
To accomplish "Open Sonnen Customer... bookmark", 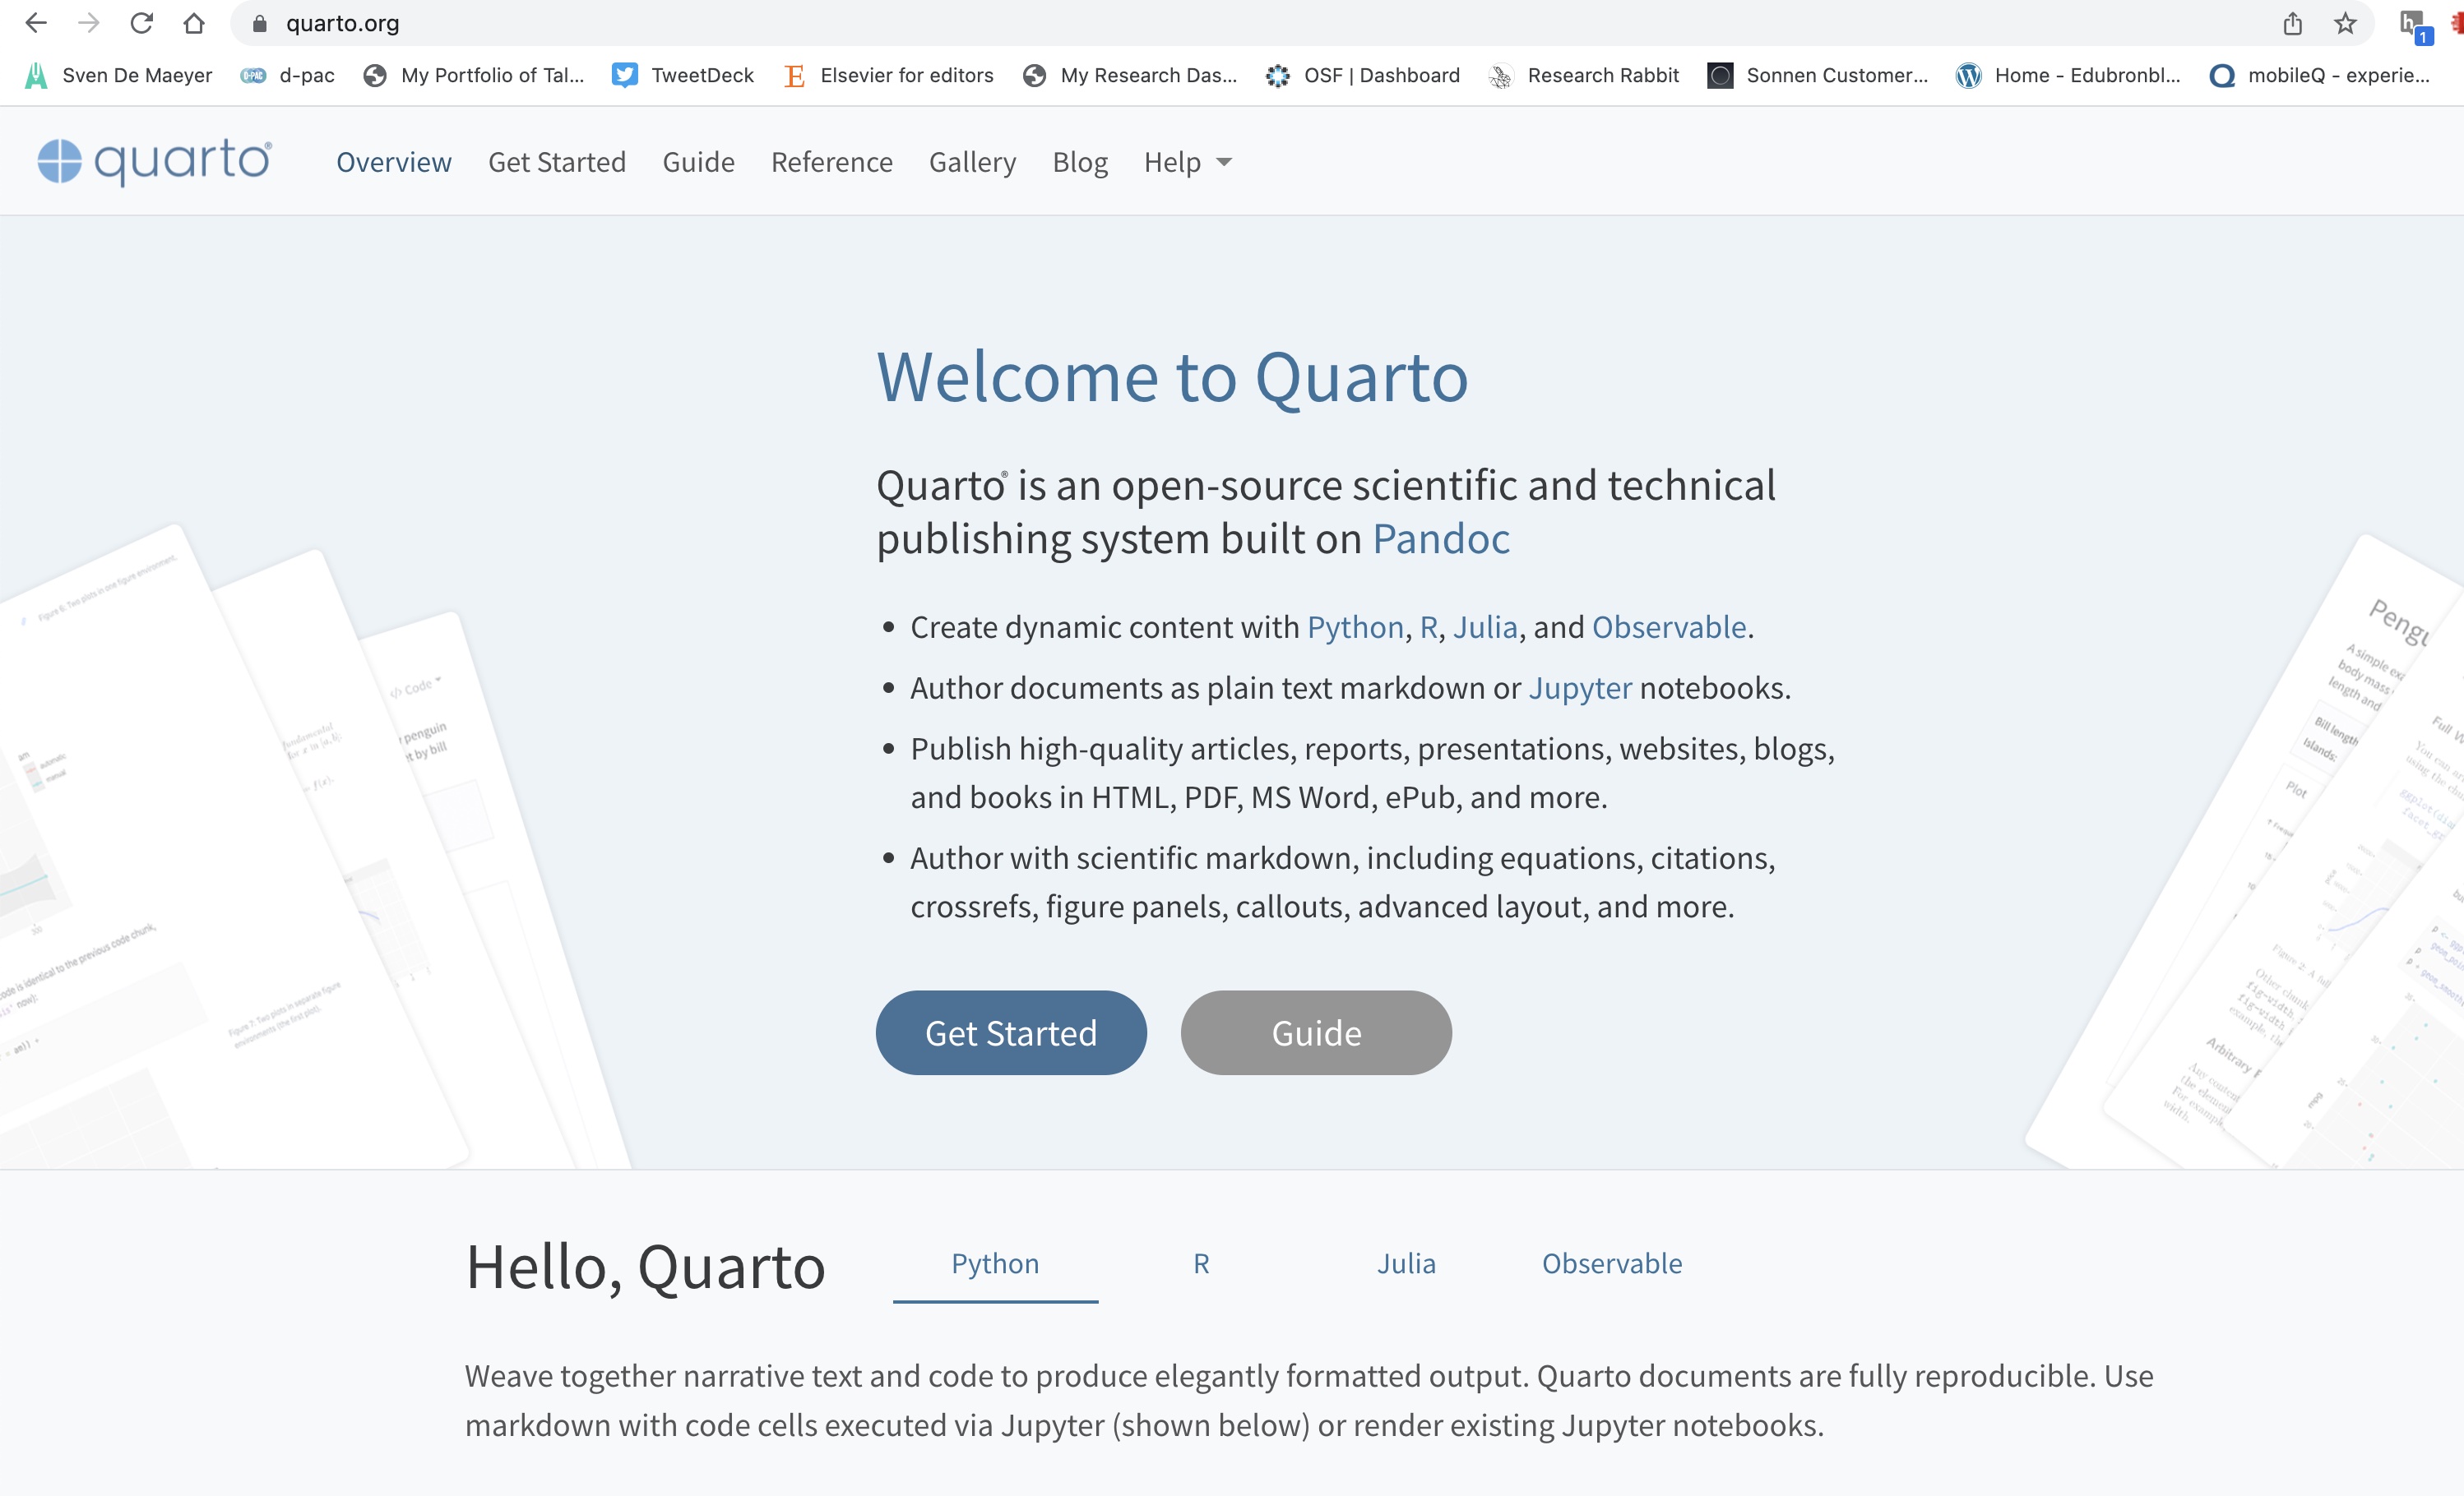I will pyautogui.click(x=1818, y=75).
